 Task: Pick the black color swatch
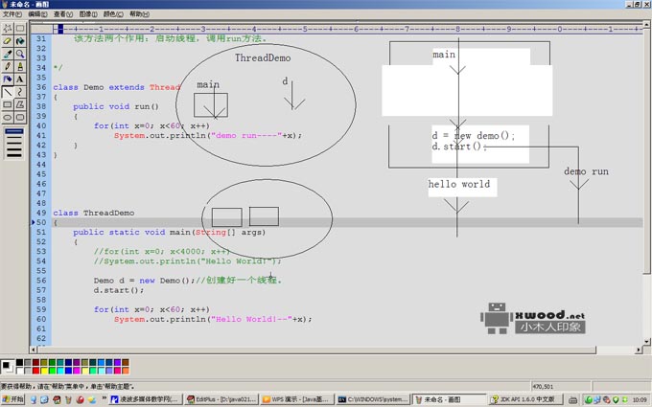click(19, 363)
